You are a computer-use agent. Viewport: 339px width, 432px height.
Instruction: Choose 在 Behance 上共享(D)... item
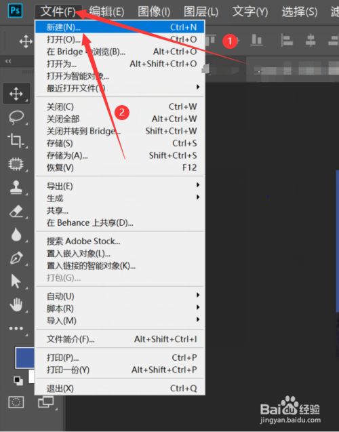click(120, 222)
